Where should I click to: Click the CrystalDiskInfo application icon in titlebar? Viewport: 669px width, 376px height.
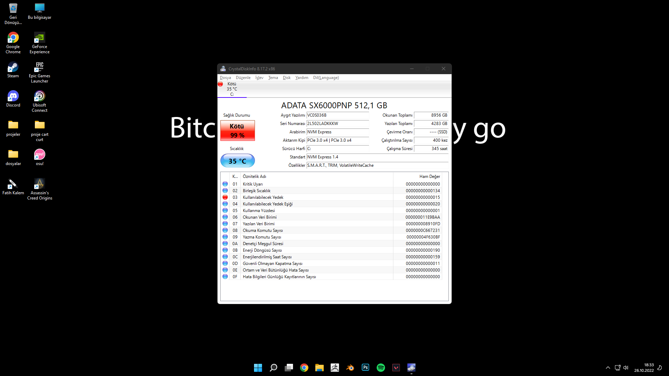[x=223, y=69]
